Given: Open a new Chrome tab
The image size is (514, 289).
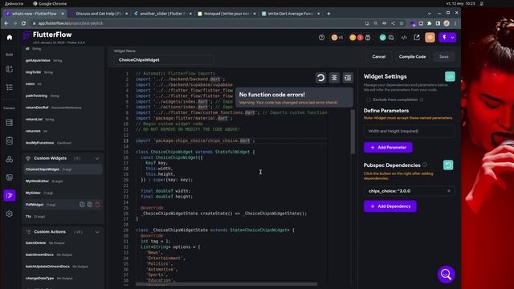Looking at the screenshot, I should point(328,14).
